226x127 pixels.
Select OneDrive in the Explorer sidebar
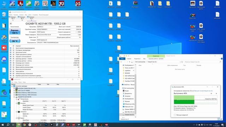pos(128,85)
